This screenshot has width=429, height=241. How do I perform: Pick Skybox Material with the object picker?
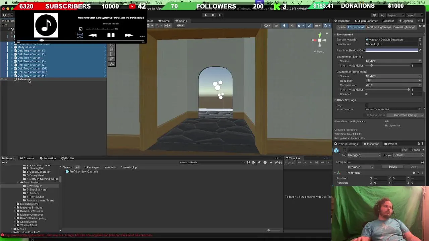click(x=420, y=39)
